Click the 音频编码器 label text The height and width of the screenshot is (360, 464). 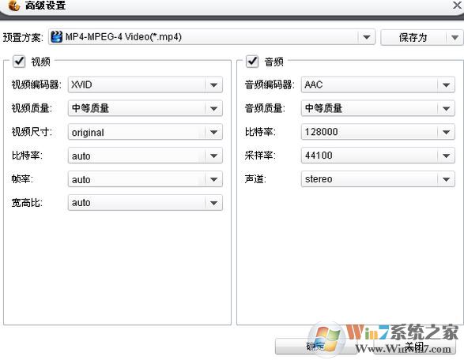click(x=270, y=84)
